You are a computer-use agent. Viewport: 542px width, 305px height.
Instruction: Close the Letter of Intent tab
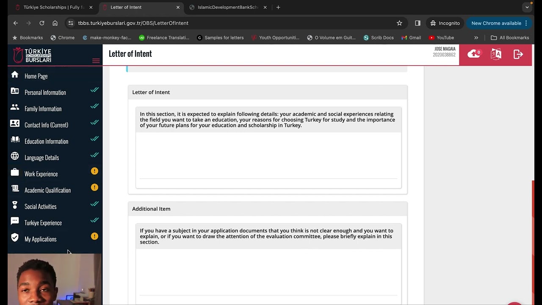178,7
